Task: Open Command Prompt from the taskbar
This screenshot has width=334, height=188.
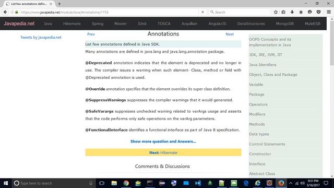Action: tap(150, 183)
